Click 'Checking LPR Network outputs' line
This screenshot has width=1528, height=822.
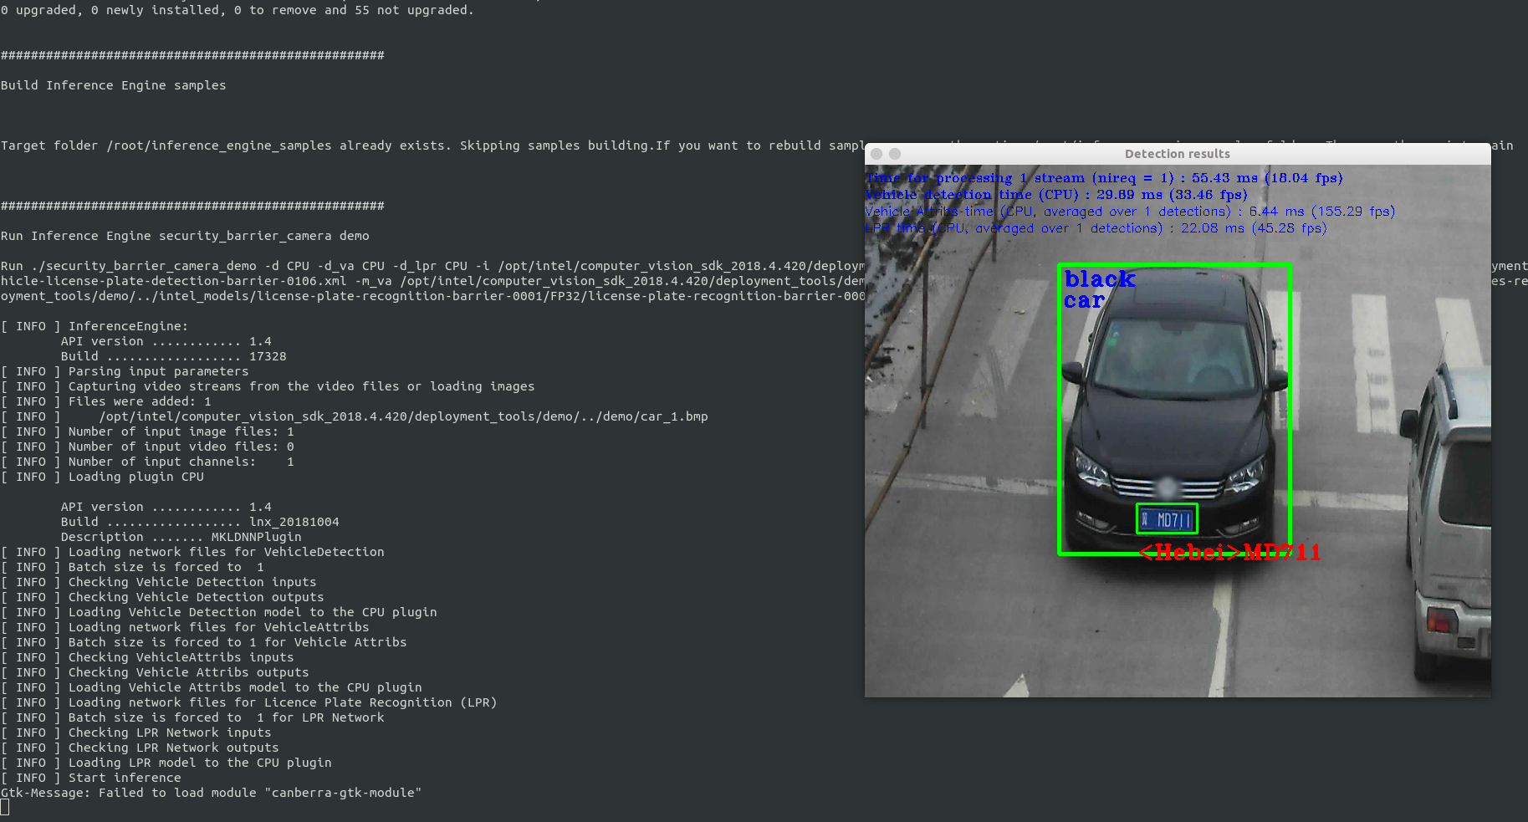coord(140,748)
